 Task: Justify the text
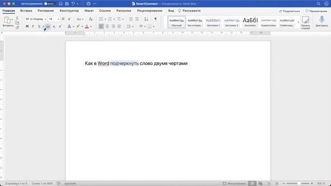tap(119, 26)
